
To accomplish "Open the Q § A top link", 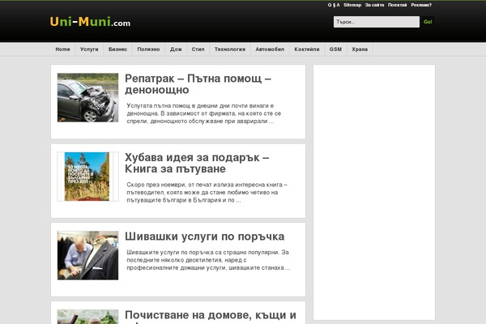I will pos(334,5).
